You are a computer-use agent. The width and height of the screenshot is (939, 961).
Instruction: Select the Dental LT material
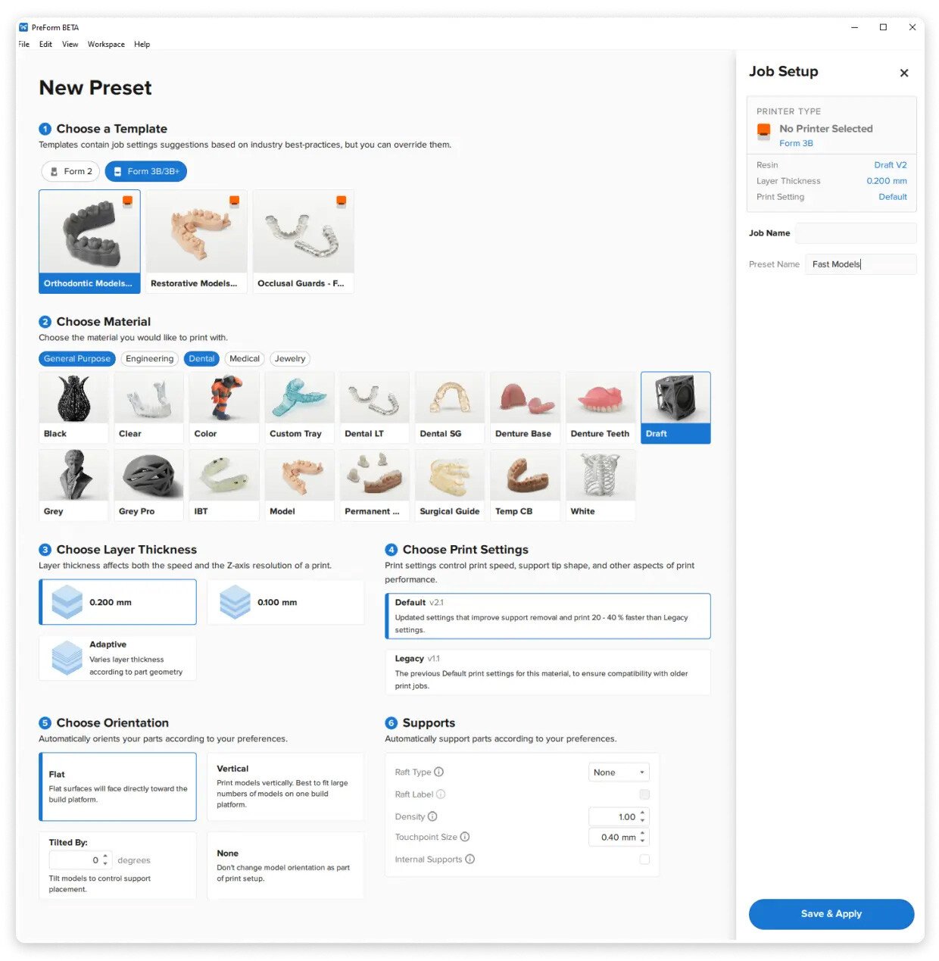374,407
